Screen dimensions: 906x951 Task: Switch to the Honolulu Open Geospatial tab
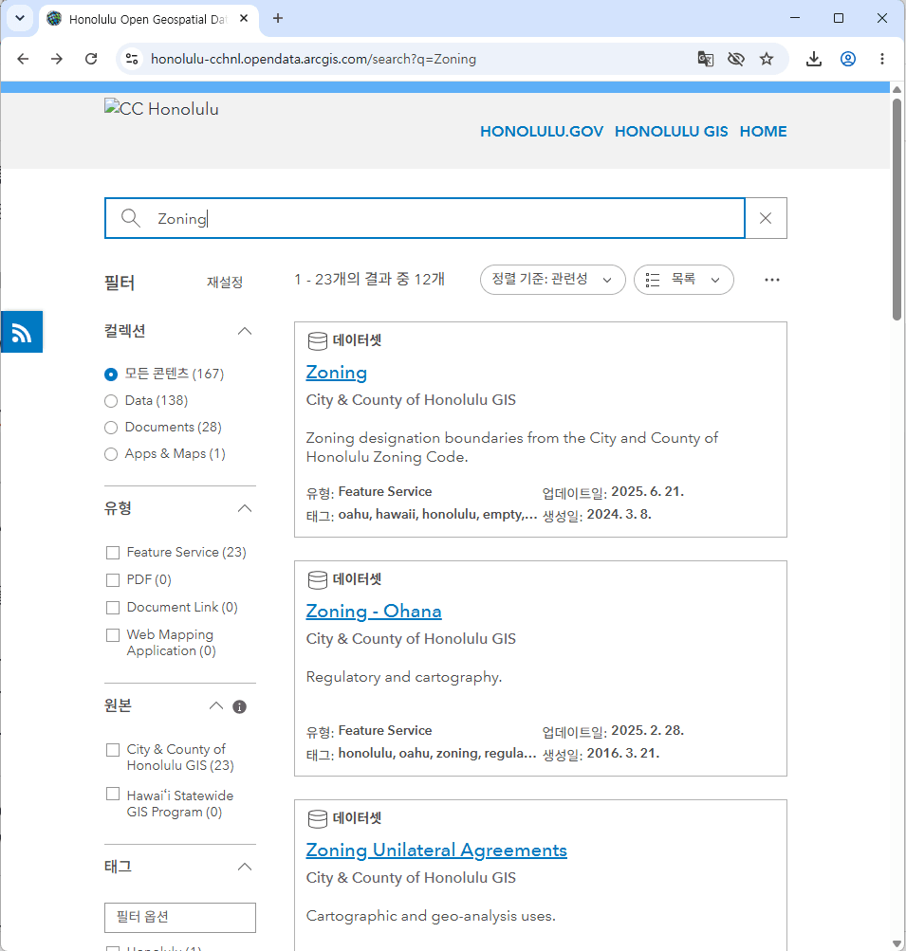pyautogui.click(x=149, y=19)
